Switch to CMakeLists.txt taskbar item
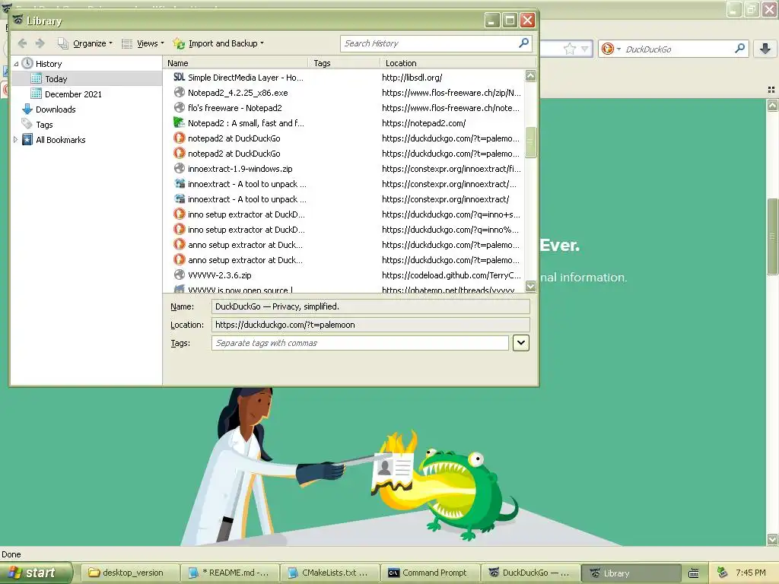 pos(330,573)
